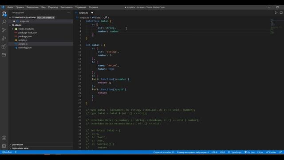Click the unsaved dot on scripts.ts tab

tap(92, 13)
